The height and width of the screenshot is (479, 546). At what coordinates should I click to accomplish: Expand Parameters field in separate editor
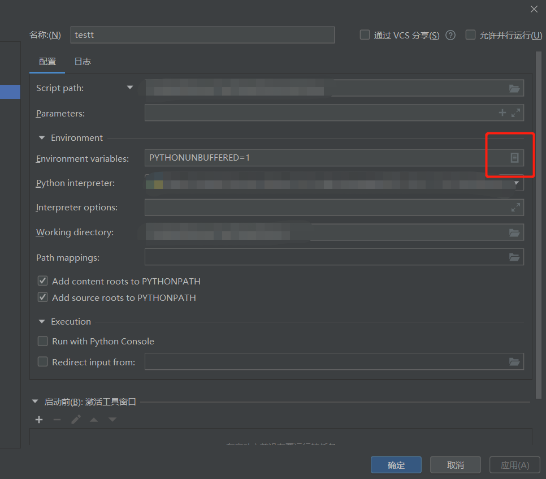[515, 113]
